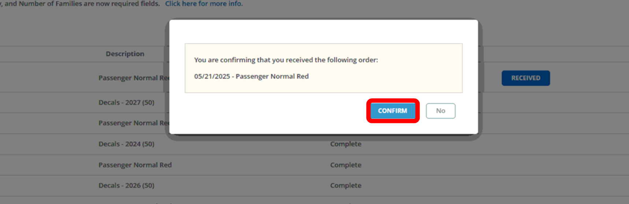Viewport: 629px width, 204px height.
Task: Click the word 'CONFIRM' label text
Action: 392,111
